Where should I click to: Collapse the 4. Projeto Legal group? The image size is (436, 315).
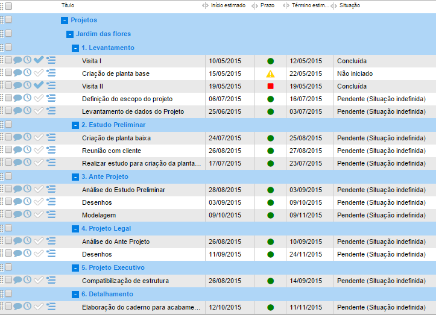(x=75, y=229)
